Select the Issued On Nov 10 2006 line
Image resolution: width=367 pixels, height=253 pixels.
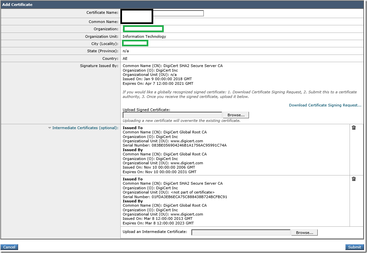pos(159,167)
